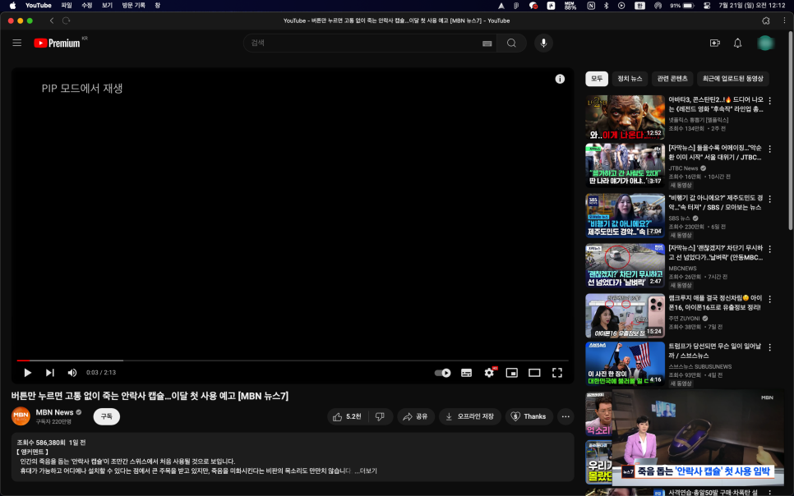Open more actions ellipsis below video
Image resolution: width=794 pixels, height=496 pixels.
pyautogui.click(x=565, y=416)
